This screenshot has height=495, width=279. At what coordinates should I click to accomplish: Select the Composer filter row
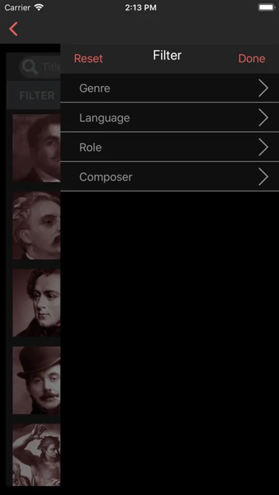pos(169,177)
